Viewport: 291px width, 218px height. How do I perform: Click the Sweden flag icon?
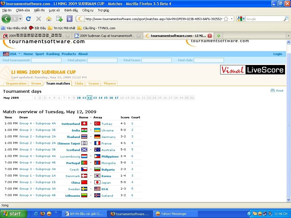pyautogui.click(x=84, y=189)
